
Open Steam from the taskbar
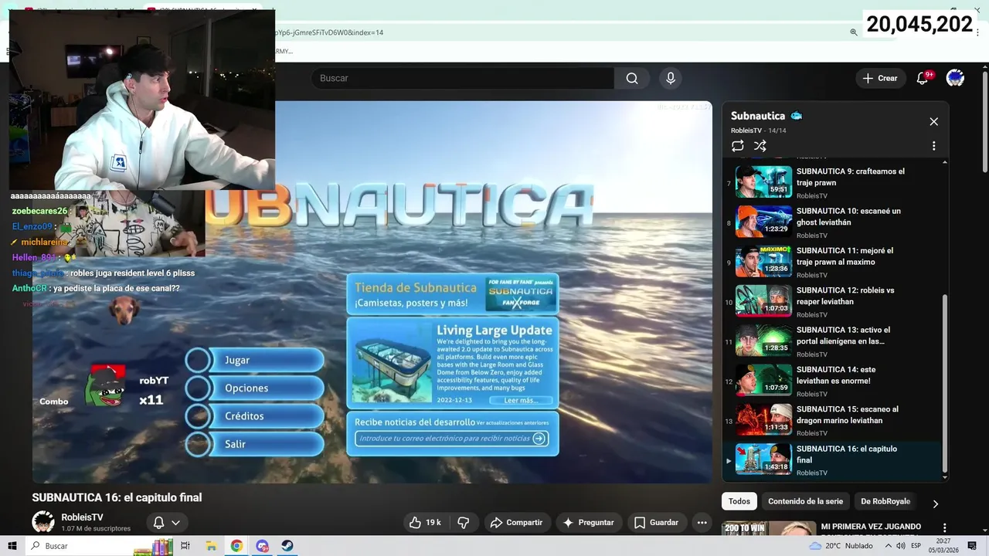287,546
